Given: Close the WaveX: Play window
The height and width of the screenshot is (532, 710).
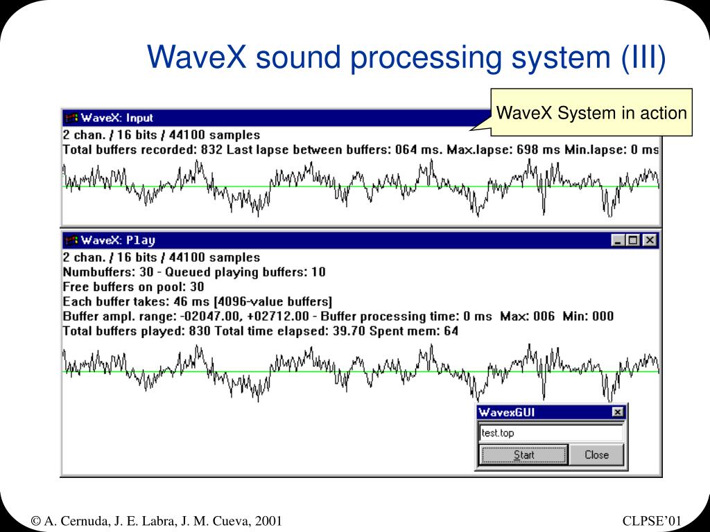Looking at the screenshot, I should point(650,240).
